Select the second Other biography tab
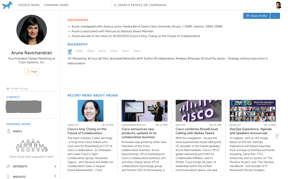Screen dimensions: 288x179 [x=91, y=51]
